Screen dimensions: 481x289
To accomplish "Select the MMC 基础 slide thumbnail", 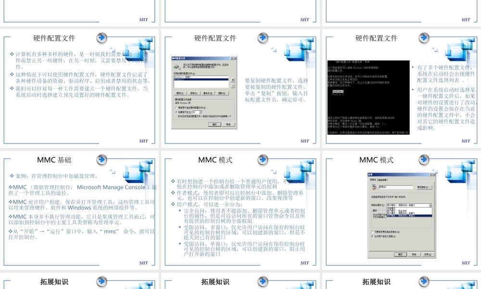I will coord(79,210).
